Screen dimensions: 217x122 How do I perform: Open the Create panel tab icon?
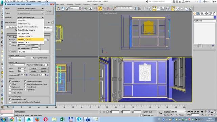[x=194, y=14]
